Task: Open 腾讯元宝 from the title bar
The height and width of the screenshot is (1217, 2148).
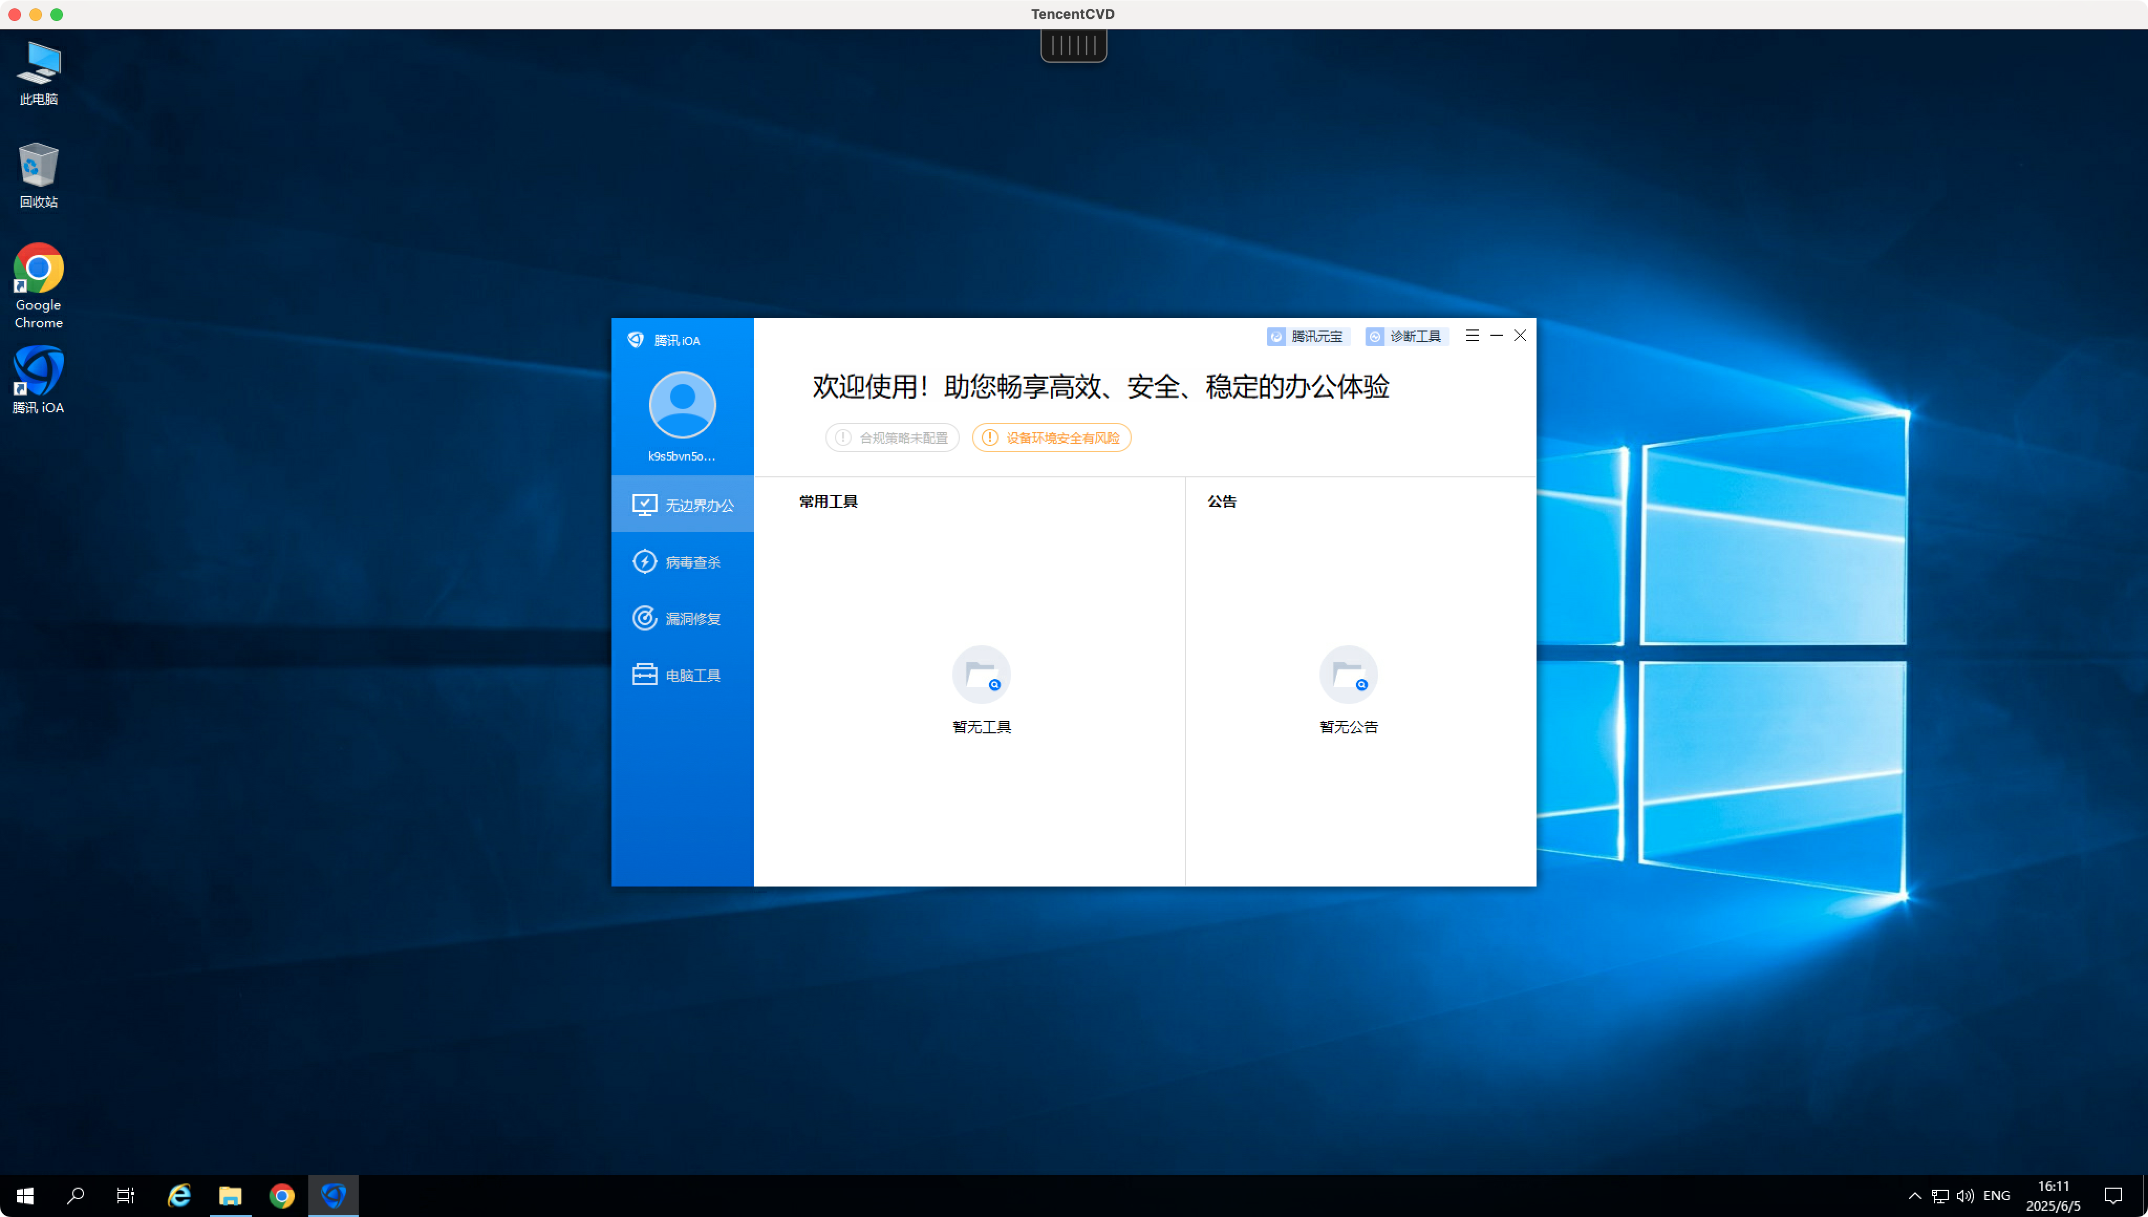Action: [1307, 336]
